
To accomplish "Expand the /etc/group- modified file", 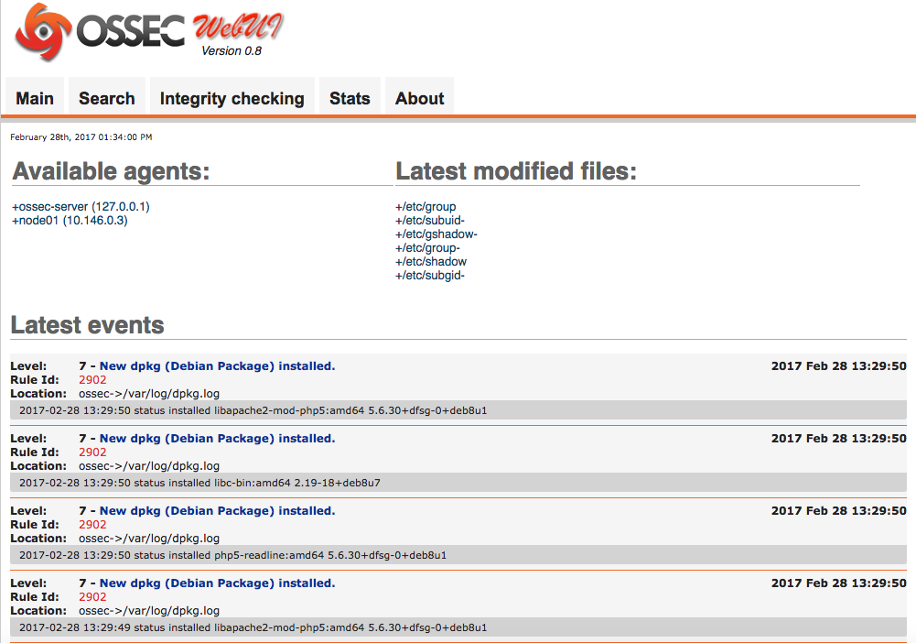I will pyautogui.click(x=427, y=248).
